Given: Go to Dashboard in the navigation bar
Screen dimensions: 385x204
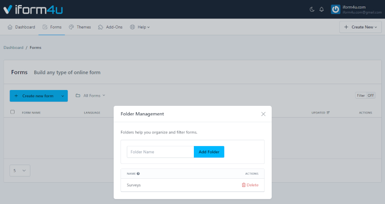Looking at the screenshot, I should click(21, 27).
